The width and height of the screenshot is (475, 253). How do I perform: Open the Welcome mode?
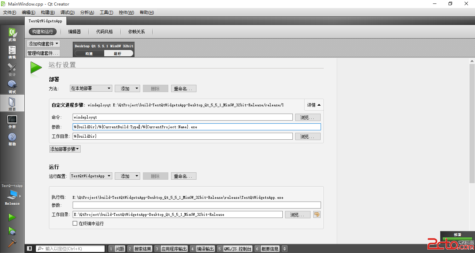[x=12, y=35]
